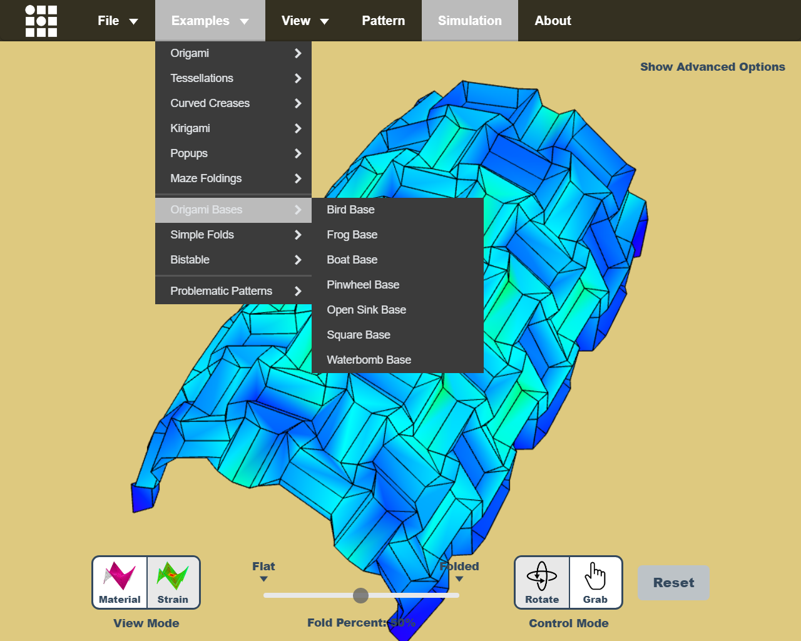
Task: Open the View dropdown menu
Action: tap(304, 21)
